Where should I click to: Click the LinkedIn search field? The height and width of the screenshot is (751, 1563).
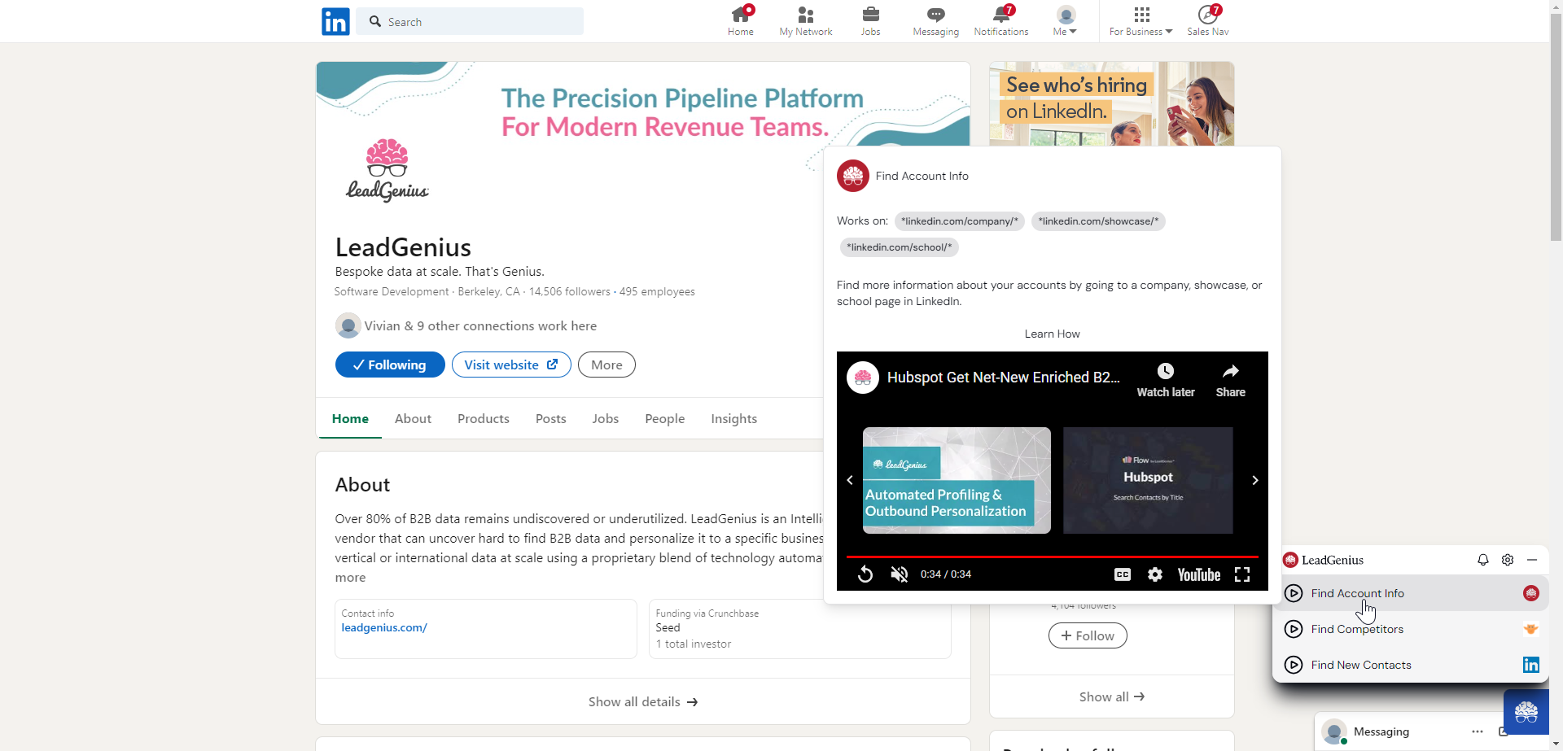point(471,22)
